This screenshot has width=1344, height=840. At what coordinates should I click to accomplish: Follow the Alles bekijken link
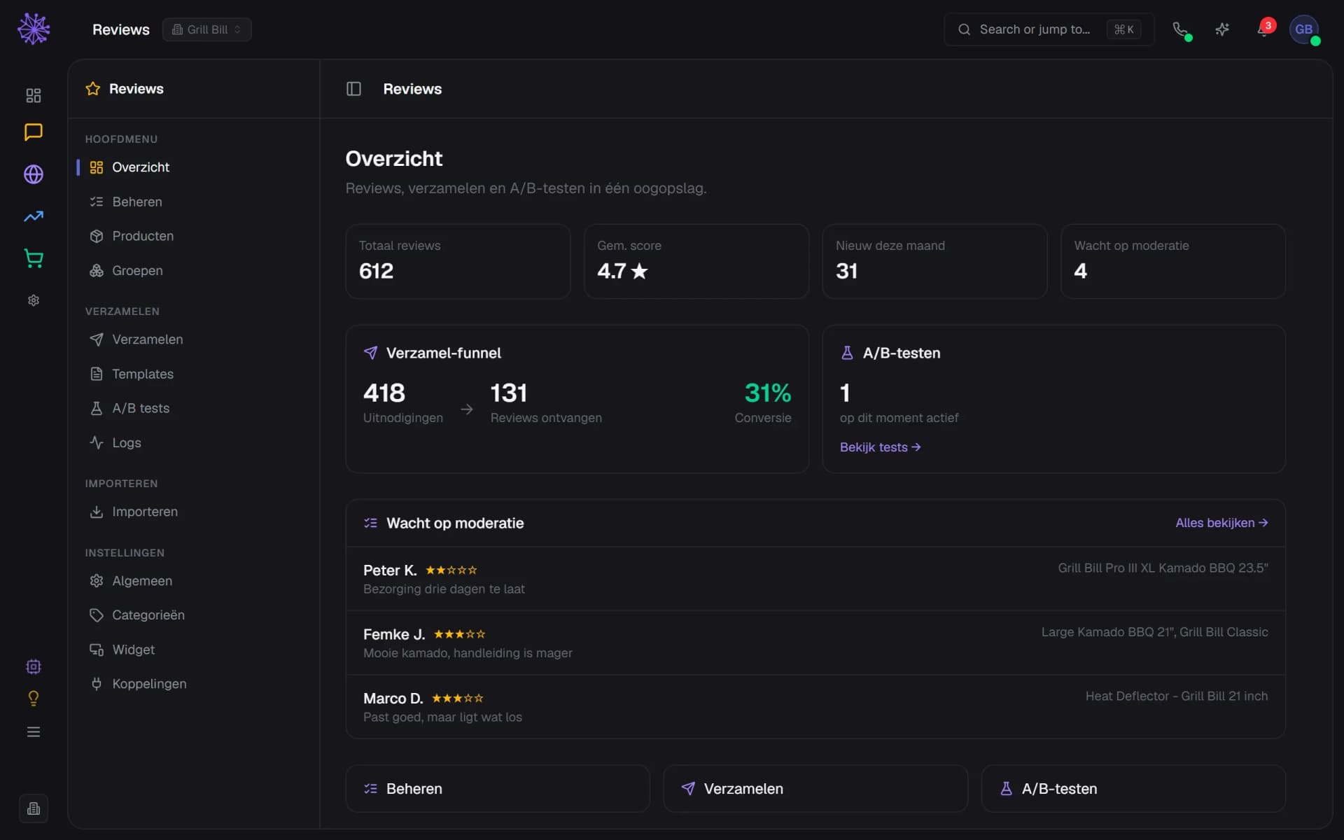[1221, 523]
